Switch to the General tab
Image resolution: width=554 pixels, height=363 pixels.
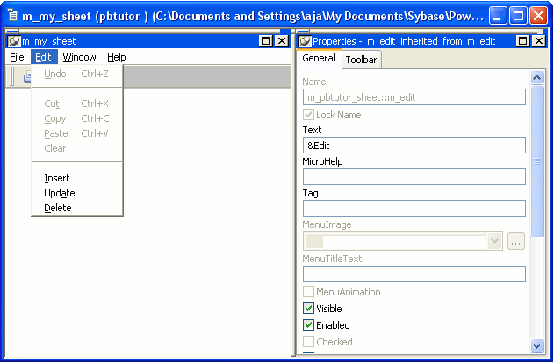(319, 58)
